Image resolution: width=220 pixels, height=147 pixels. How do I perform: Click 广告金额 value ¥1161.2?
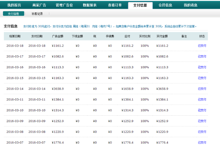coord(58,46)
